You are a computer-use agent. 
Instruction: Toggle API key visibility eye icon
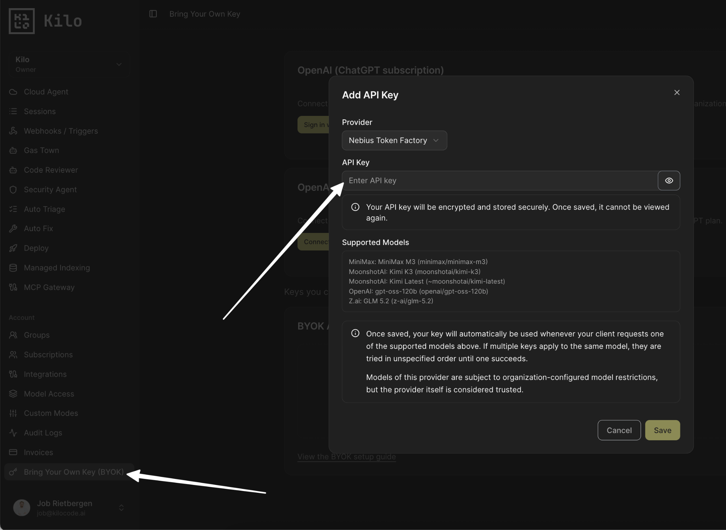pyautogui.click(x=669, y=180)
